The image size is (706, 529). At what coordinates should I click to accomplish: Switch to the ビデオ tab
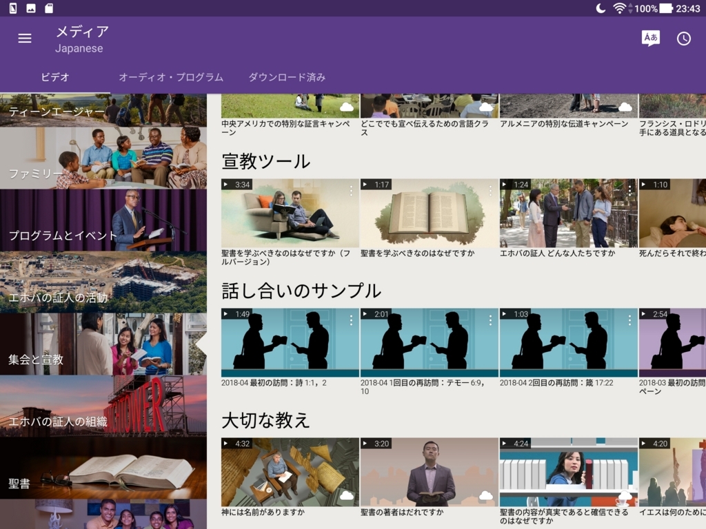(55, 77)
